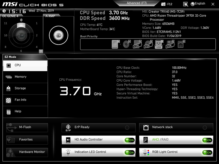Open the BIOS search magnifier icon
Screen dimensions: 219x164
(x=186, y=4)
